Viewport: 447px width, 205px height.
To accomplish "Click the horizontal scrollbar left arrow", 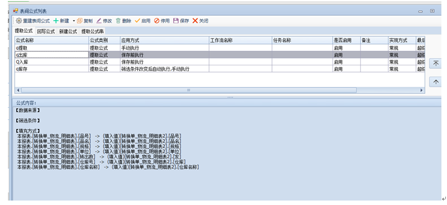I will (18, 90).
